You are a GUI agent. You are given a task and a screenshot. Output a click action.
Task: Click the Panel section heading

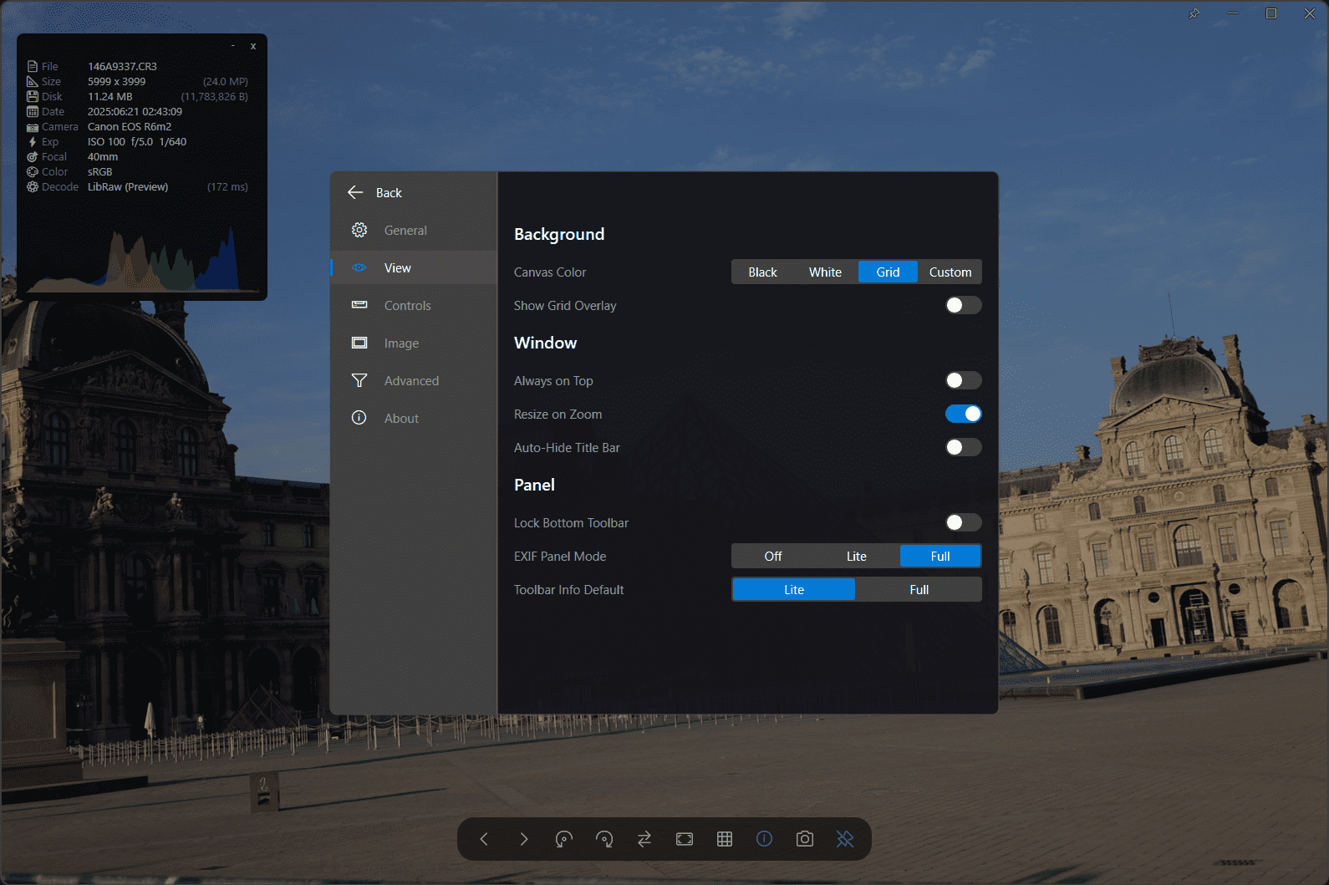pos(534,485)
